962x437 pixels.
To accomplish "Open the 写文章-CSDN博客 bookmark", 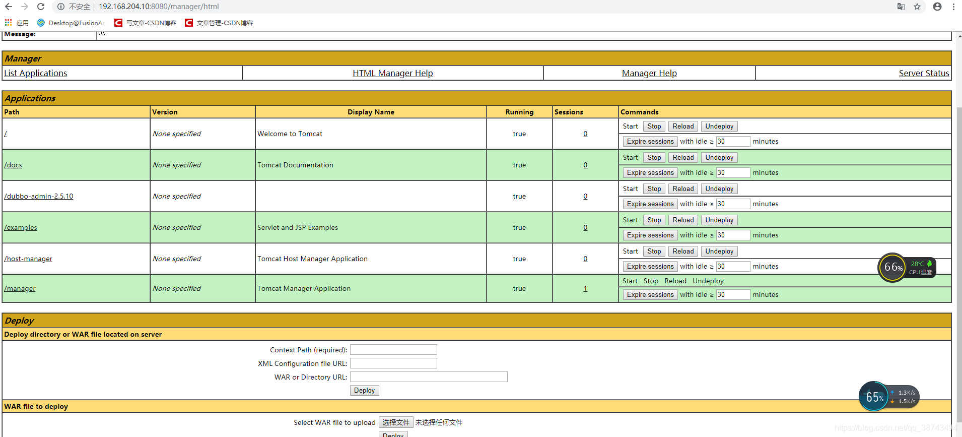I will [146, 23].
